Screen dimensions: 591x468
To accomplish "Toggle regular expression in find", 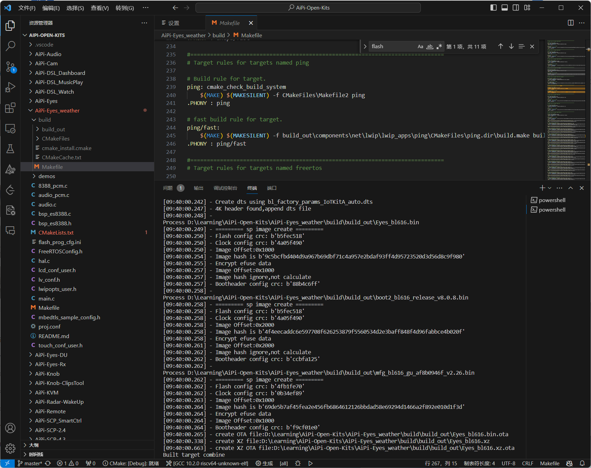I will pos(439,46).
